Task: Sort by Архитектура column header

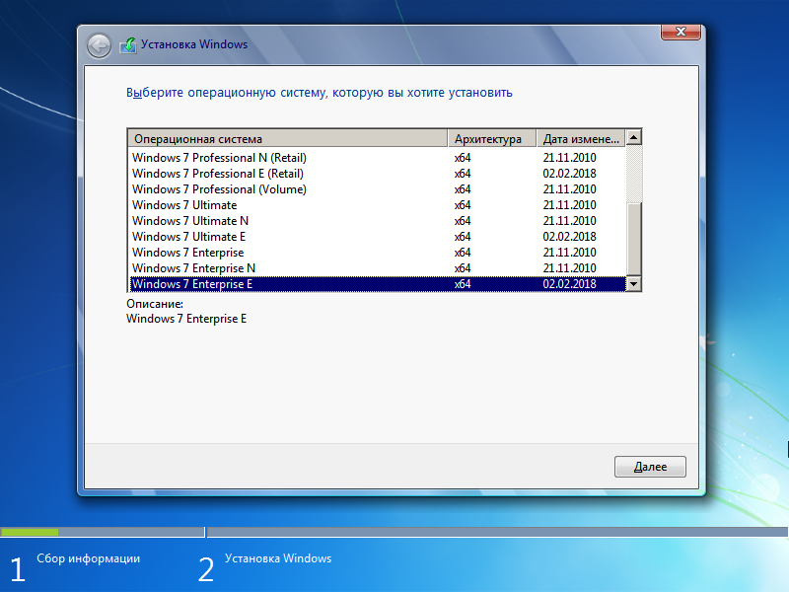Action: coord(491,138)
